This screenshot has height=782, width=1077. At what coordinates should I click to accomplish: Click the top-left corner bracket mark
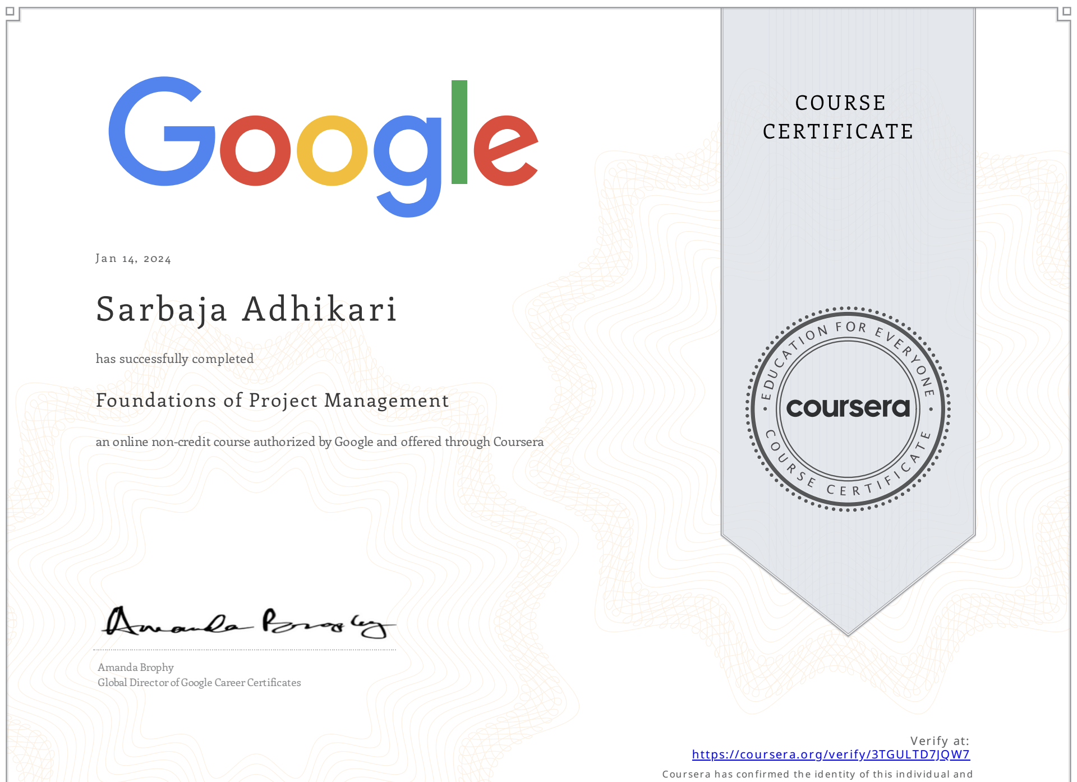tap(10, 11)
